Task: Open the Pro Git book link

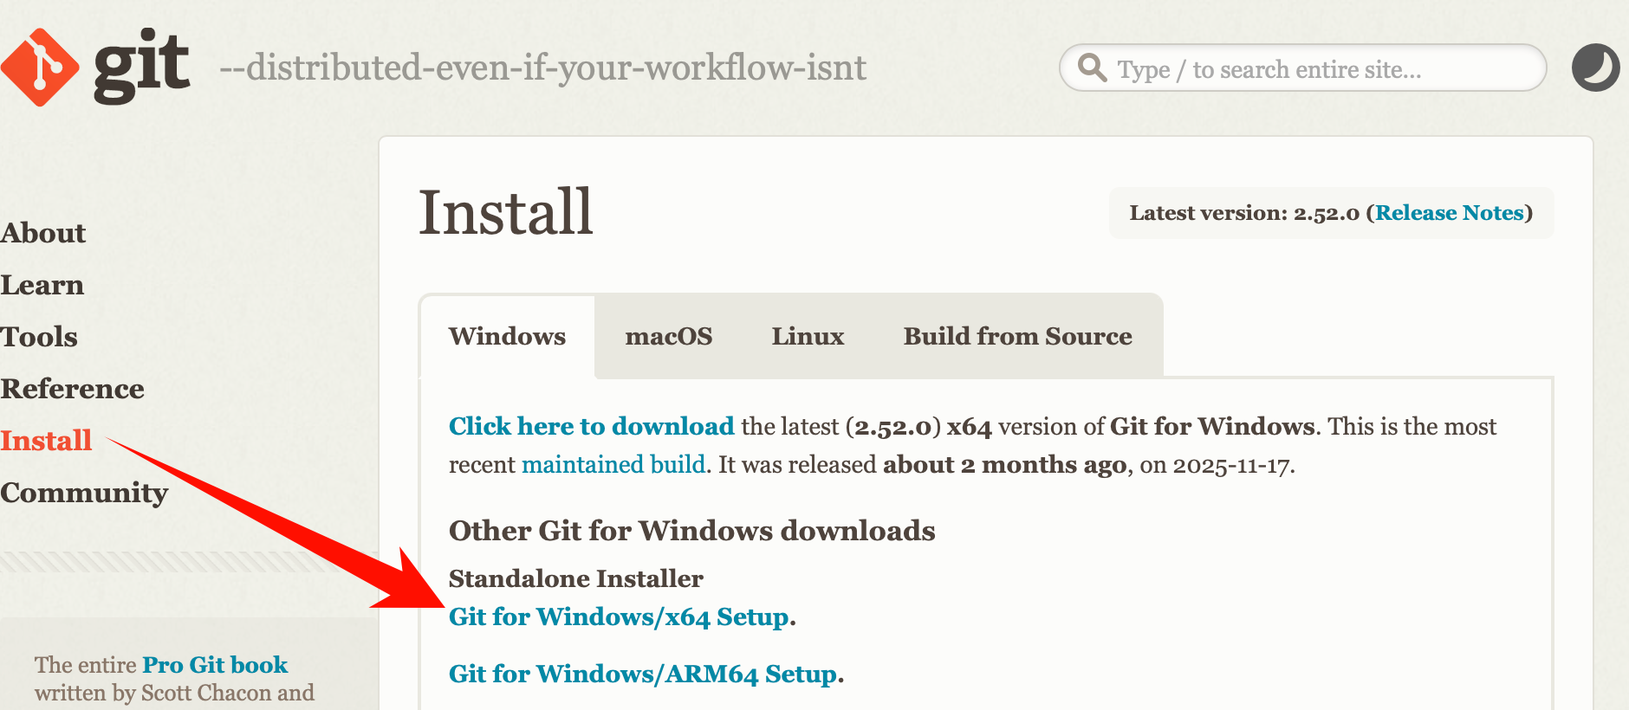Action: pos(215,665)
